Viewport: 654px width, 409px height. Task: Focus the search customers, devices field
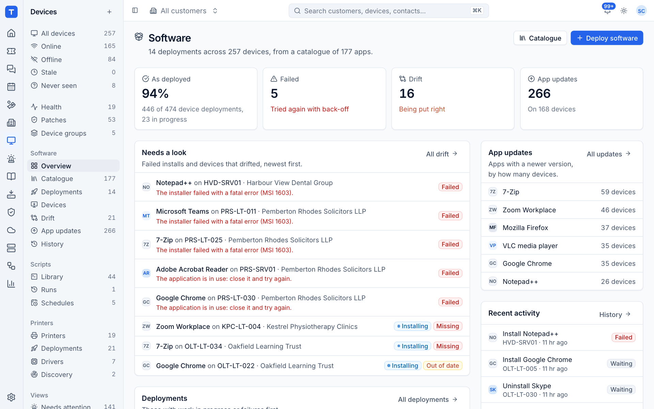click(x=389, y=11)
